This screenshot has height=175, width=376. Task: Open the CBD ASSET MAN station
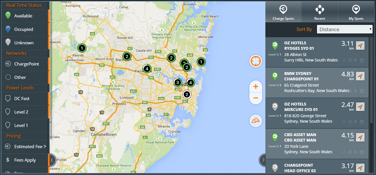317,144
